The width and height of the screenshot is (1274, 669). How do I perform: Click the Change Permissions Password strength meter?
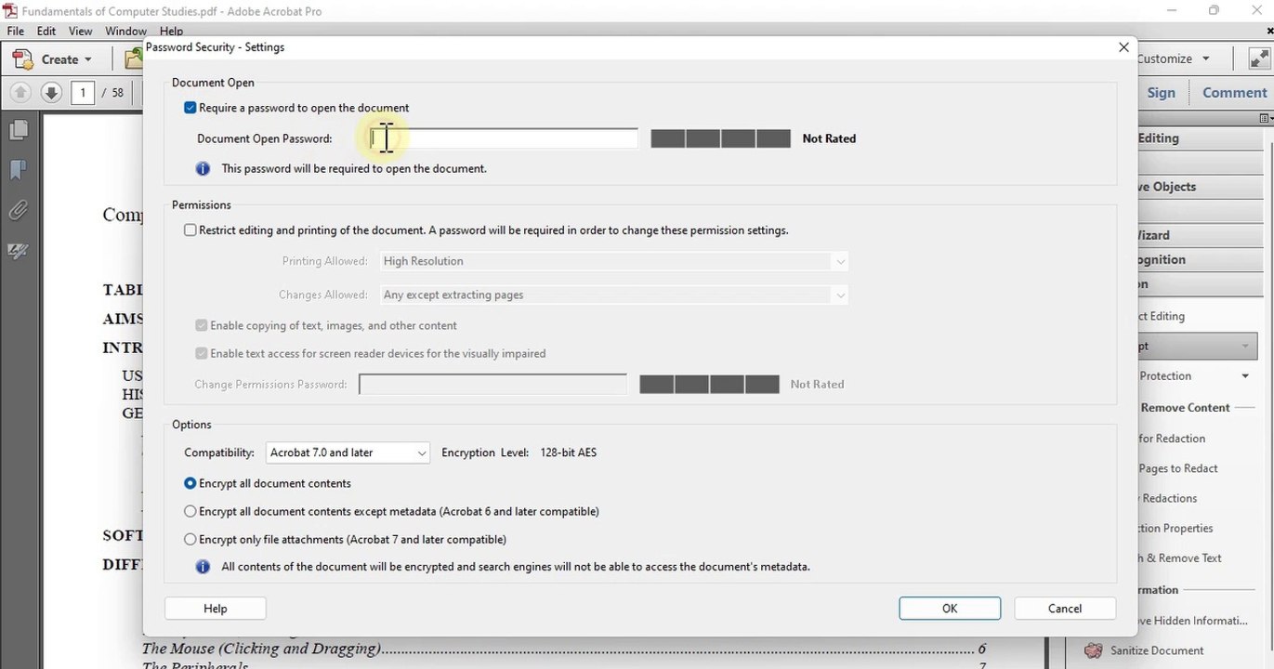coord(709,384)
